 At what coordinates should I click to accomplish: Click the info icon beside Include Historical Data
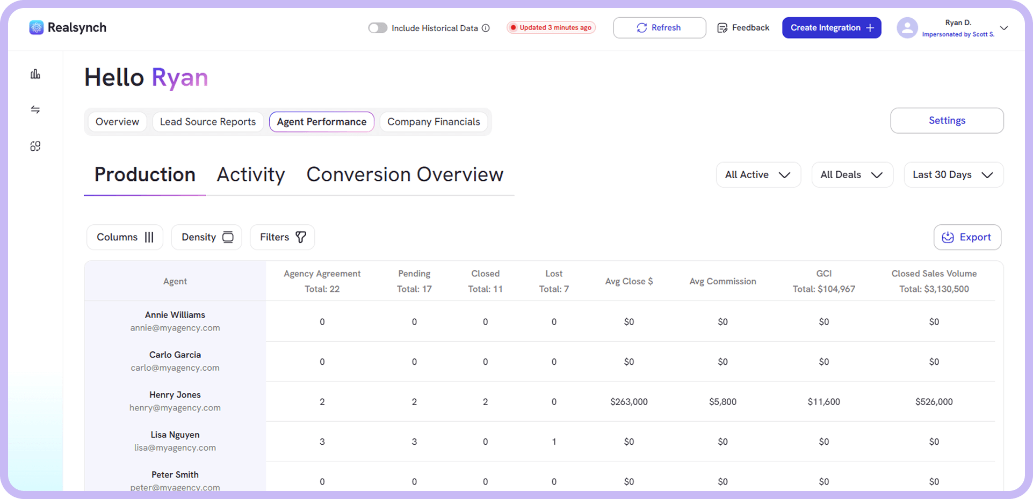pyautogui.click(x=486, y=28)
